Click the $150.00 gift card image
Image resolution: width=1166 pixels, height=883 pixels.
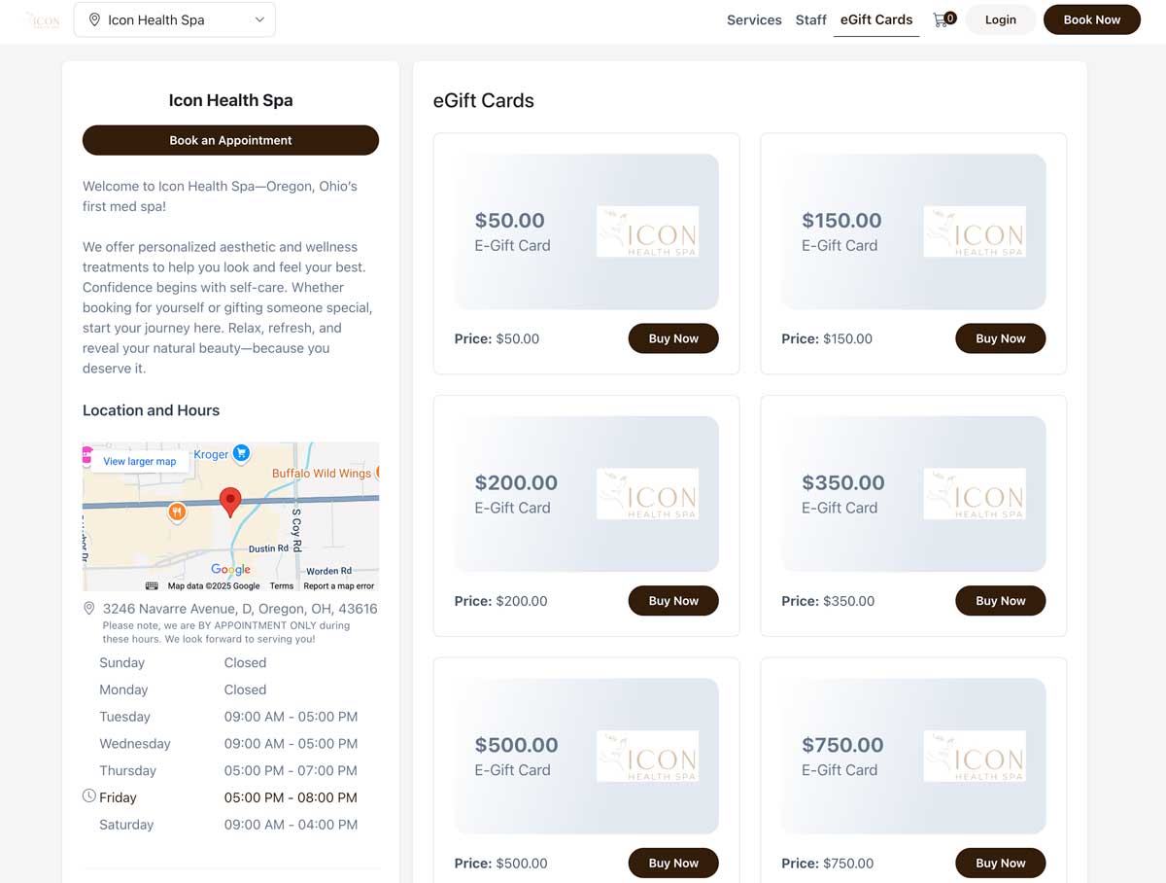click(x=913, y=231)
